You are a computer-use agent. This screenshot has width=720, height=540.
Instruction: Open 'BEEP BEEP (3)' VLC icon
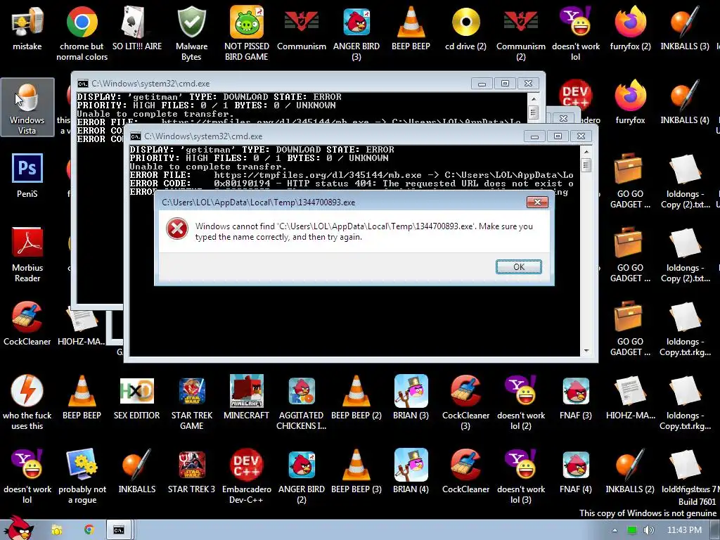[x=356, y=472]
